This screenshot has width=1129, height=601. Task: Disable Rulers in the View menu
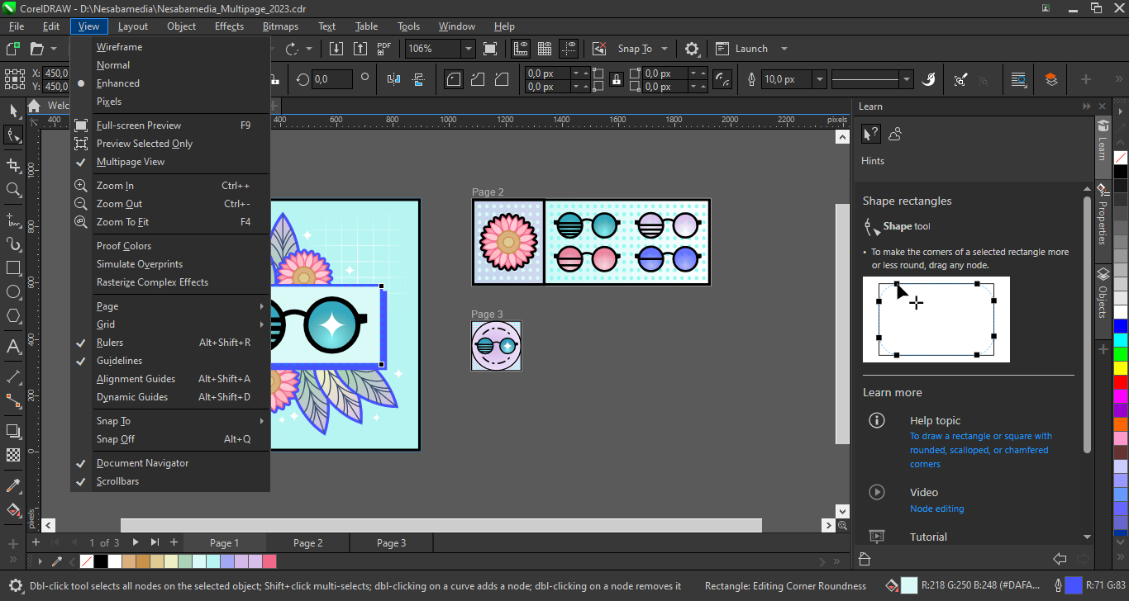[x=110, y=343]
